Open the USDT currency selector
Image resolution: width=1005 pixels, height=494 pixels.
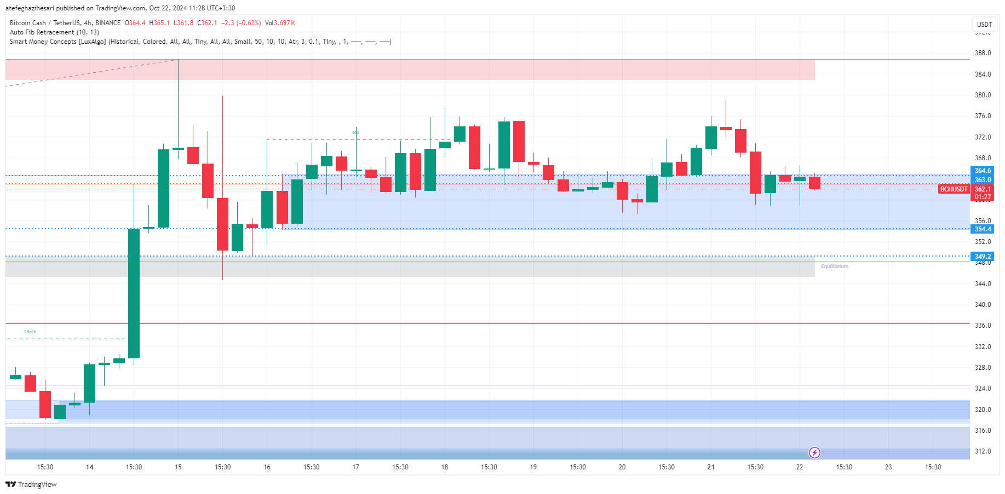(984, 24)
